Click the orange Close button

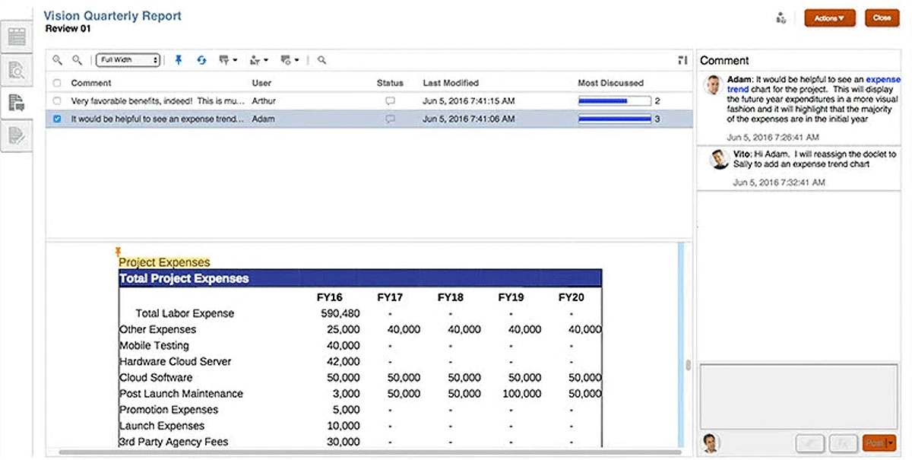[x=882, y=18]
